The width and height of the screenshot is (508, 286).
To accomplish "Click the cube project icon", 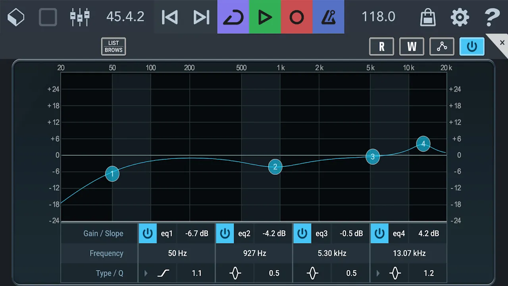I will click(x=16, y=17).
